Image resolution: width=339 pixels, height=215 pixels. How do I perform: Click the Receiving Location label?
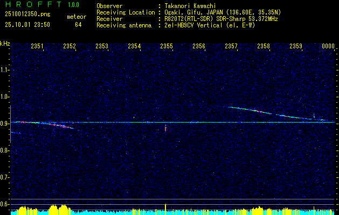pyautogui.click(x=126, y=12)
